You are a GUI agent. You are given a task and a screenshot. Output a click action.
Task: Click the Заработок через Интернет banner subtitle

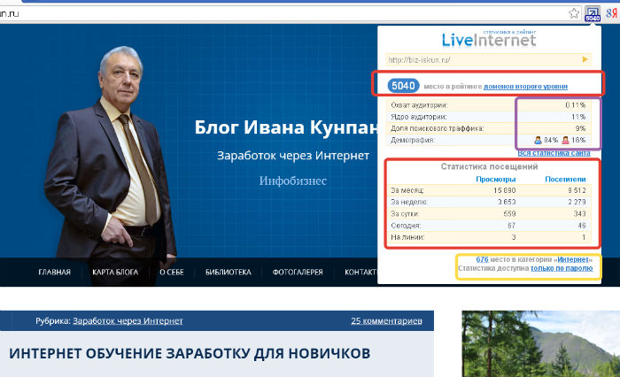293,155
